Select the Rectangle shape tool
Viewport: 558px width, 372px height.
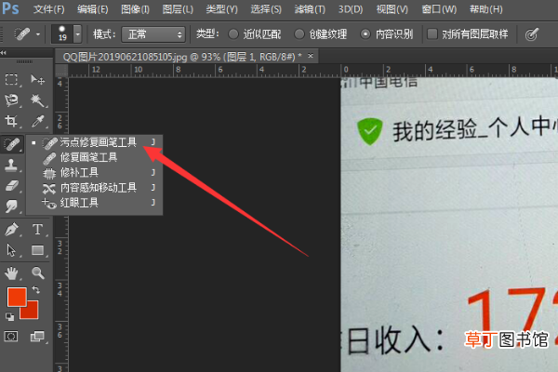point(38,250)
